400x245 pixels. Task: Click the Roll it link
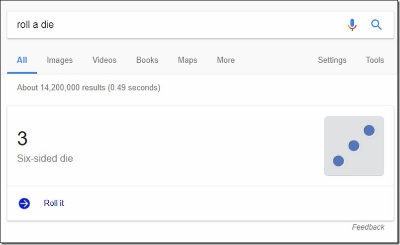(x=54, y=203)
